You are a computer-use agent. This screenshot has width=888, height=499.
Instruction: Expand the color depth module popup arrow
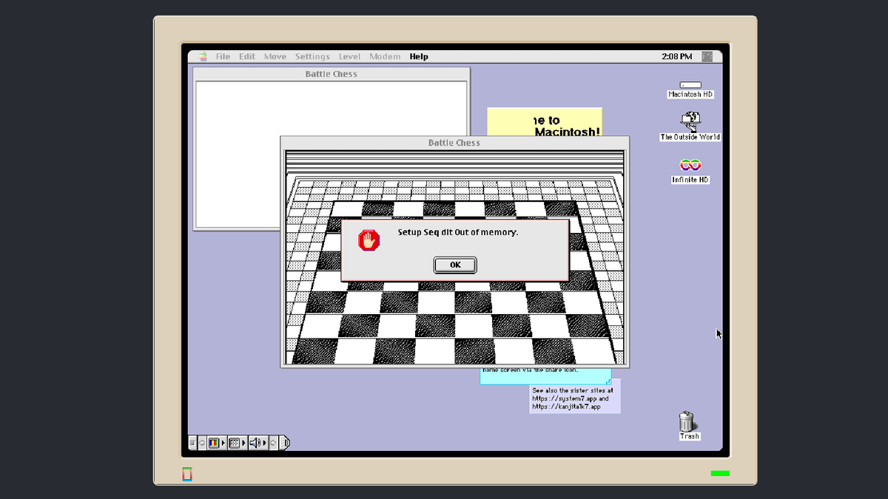223,442
